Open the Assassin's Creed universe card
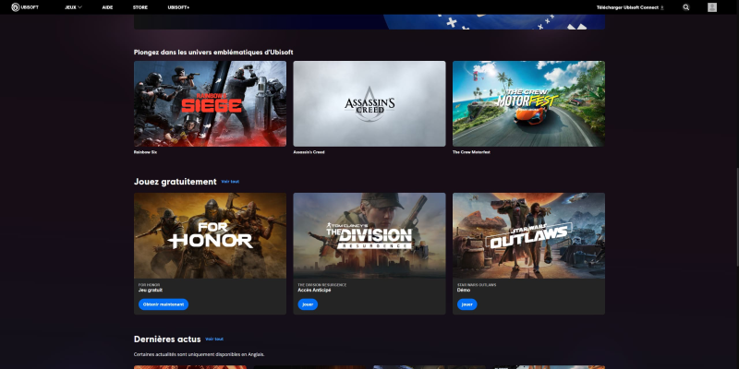 [369, 103]
